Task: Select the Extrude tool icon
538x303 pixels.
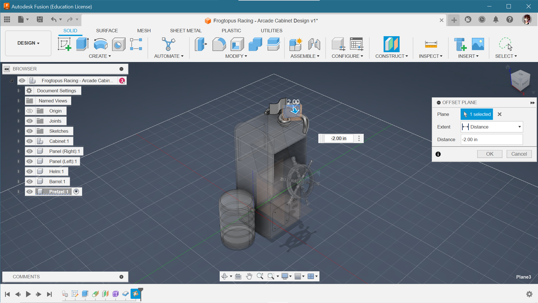Action: 82,44
